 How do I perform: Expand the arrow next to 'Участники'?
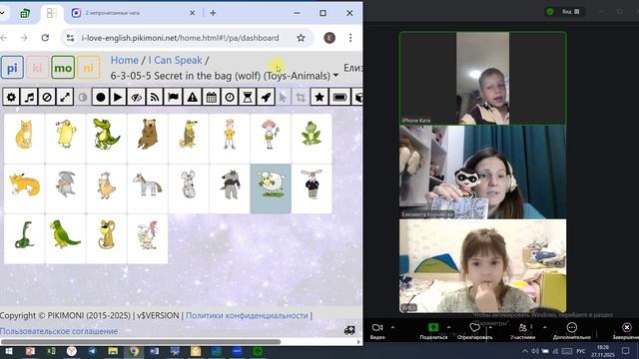click(545, 327)
